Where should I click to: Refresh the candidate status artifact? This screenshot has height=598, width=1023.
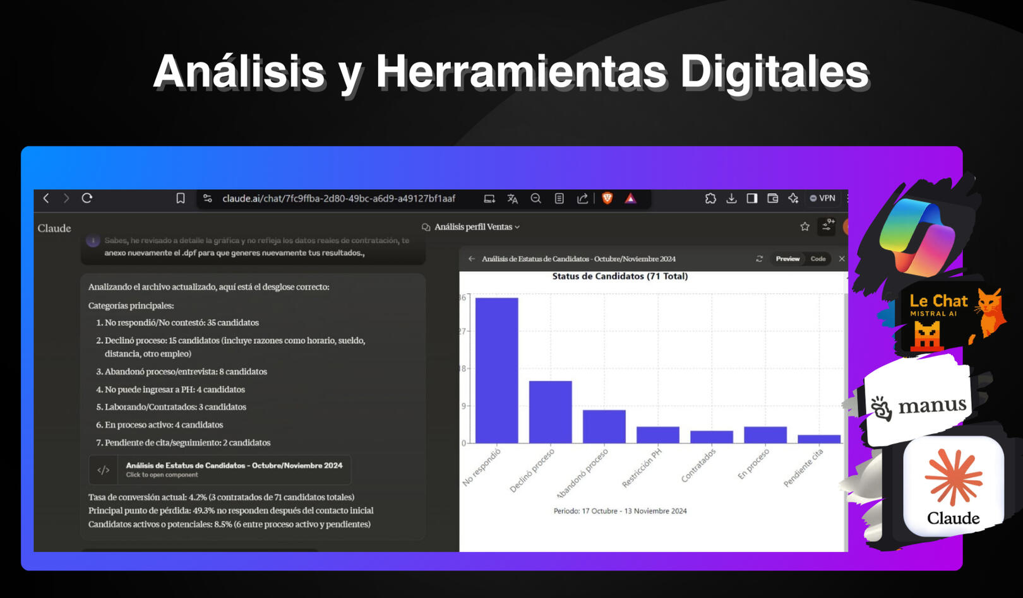[759, 259]
